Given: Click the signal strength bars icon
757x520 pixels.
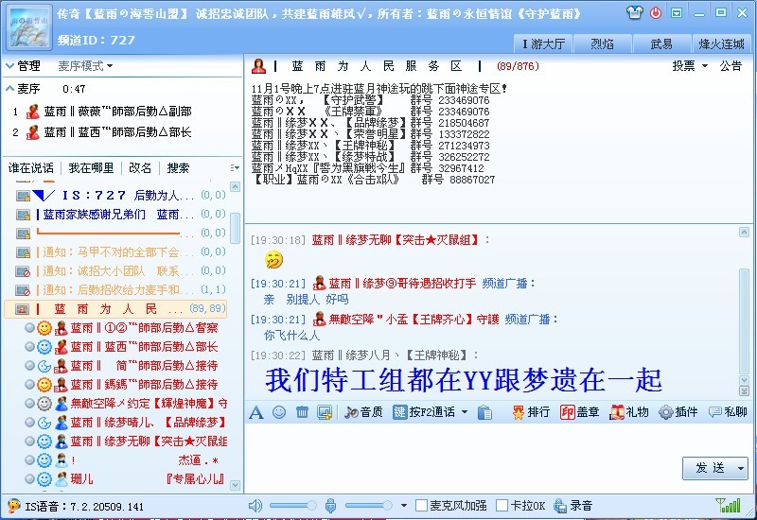Looking at the screenshot, I should point(728,505).
